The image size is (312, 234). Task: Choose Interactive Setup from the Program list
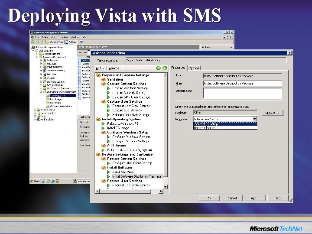tap(225, 124)
